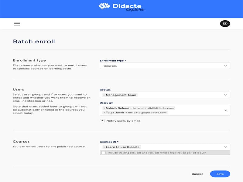
Task: Click the 'enroll users to any published course' description
Action: tap(49, 147)
